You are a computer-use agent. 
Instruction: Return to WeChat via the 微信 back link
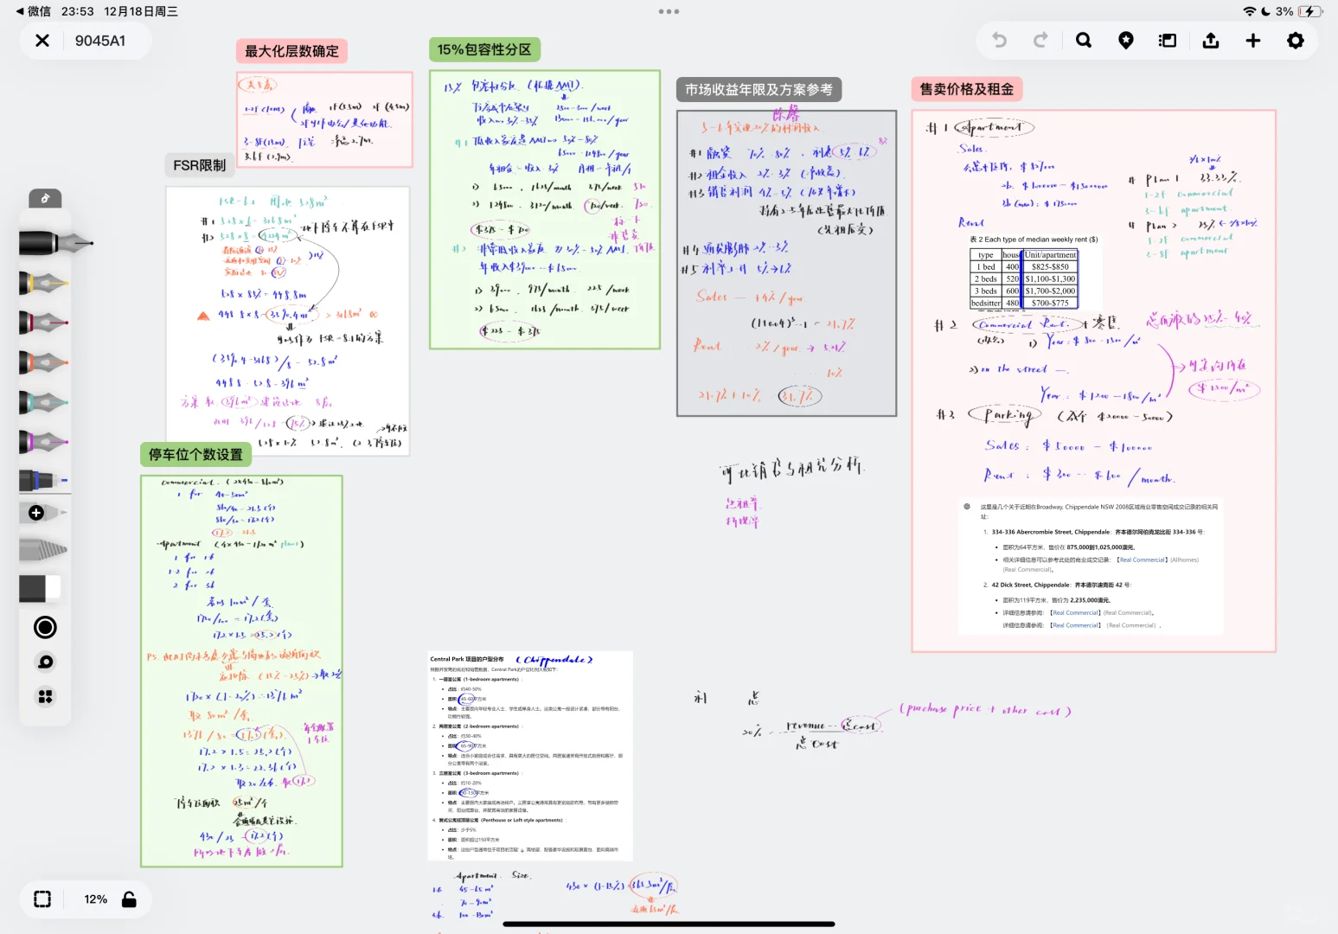coord(34,11)
